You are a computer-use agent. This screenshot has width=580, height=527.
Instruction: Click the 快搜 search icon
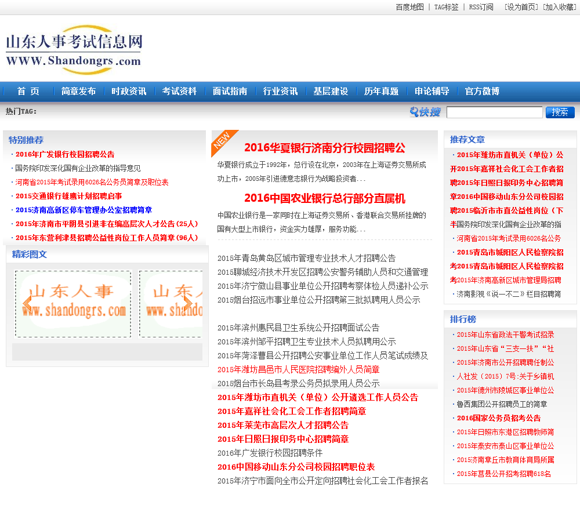click(425, 112)
